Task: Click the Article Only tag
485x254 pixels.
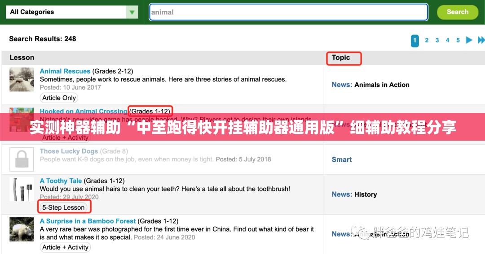Action: 59,98
